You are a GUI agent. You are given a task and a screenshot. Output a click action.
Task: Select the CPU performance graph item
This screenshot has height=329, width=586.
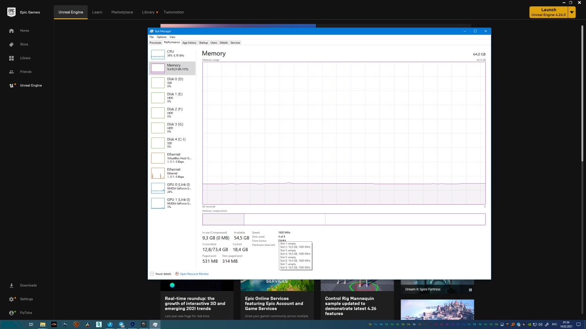click(172, 54)
